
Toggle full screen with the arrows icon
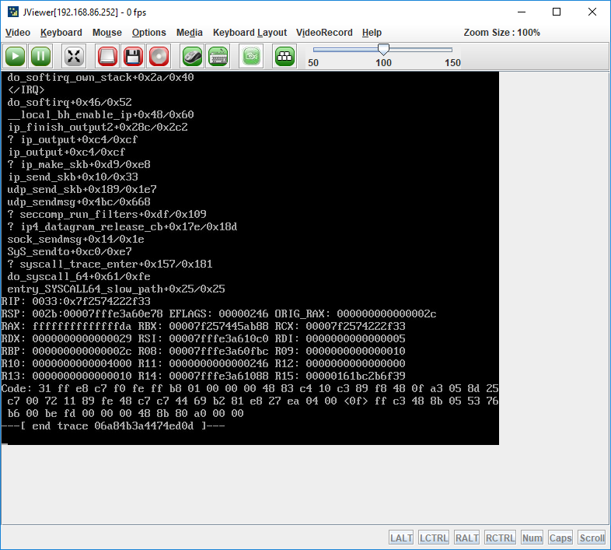(x=74, y=57)
